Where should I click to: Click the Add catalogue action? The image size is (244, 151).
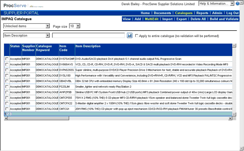138,19
